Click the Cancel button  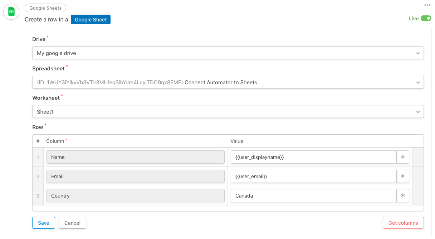[x=72, y=223]
